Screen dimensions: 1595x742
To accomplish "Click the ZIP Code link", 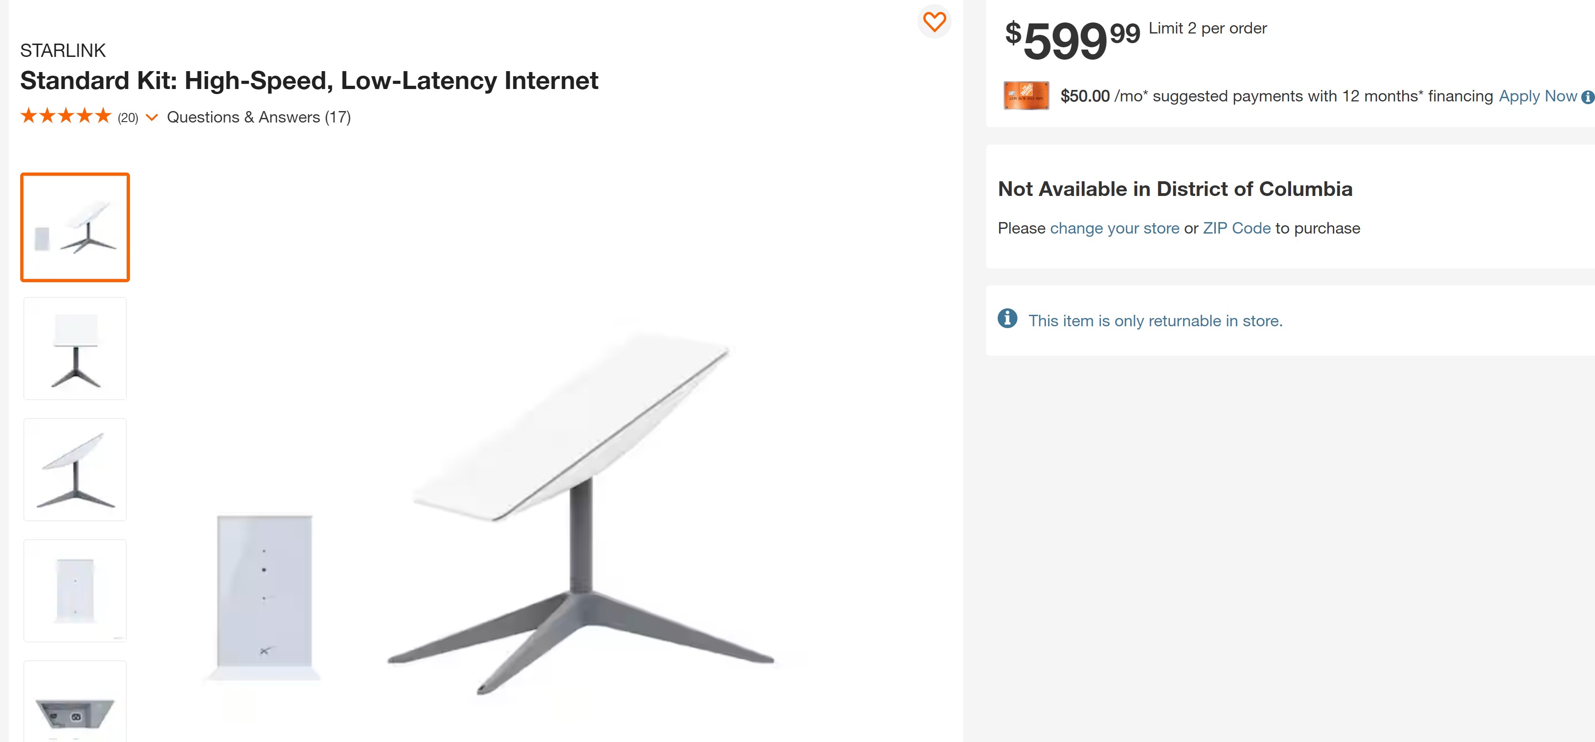I will 1236,229.
